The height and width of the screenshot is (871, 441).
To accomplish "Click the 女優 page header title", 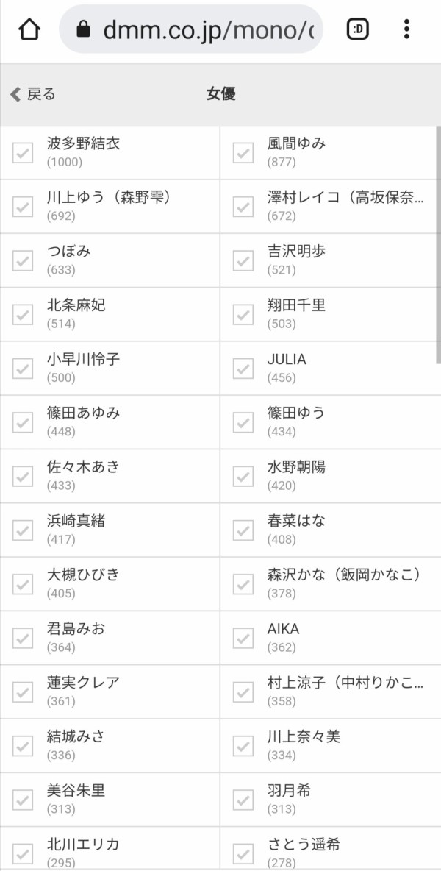I will point(220,94).
